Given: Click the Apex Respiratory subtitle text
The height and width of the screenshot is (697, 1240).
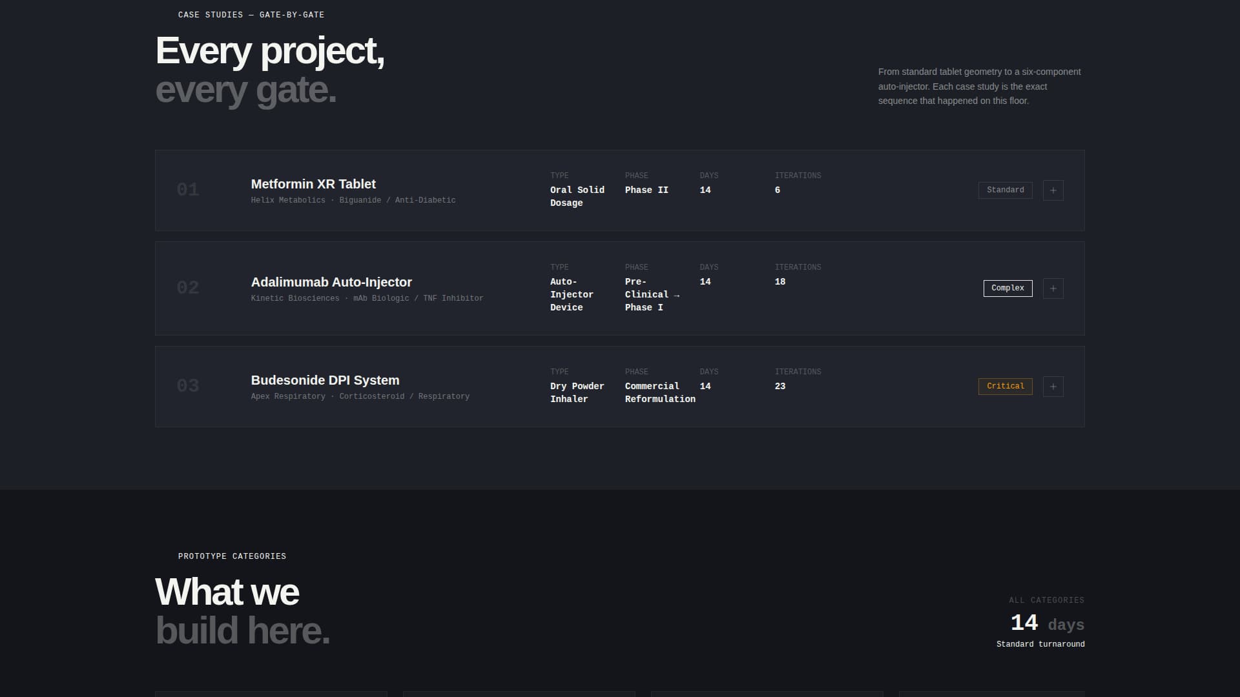Looking at the screenshot, I should 360,397.
